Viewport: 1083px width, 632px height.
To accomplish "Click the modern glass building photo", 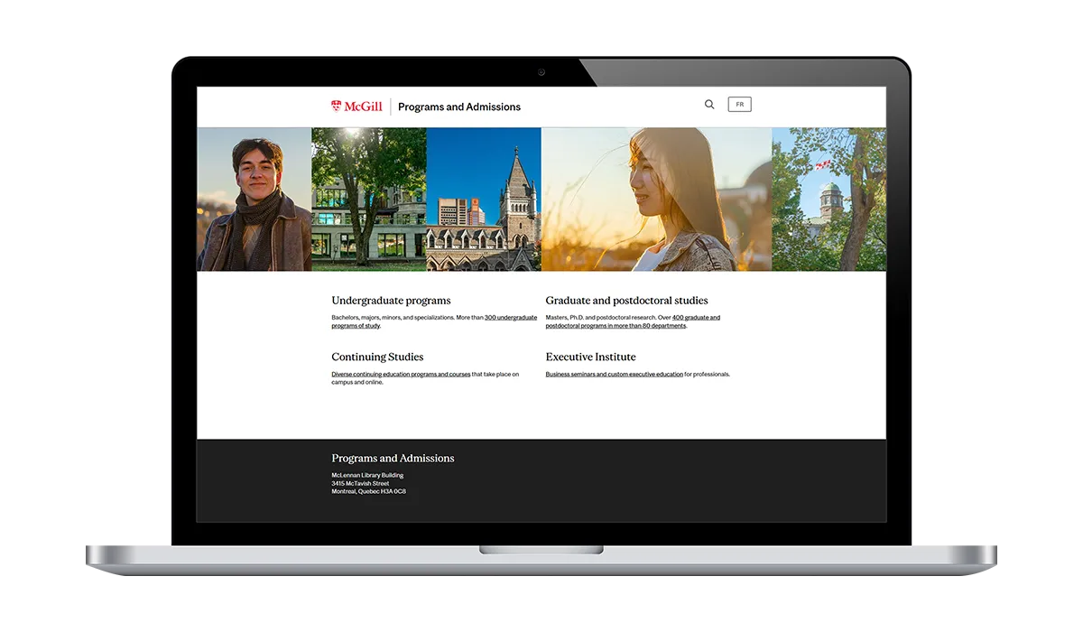I will [x=368, y=200].
